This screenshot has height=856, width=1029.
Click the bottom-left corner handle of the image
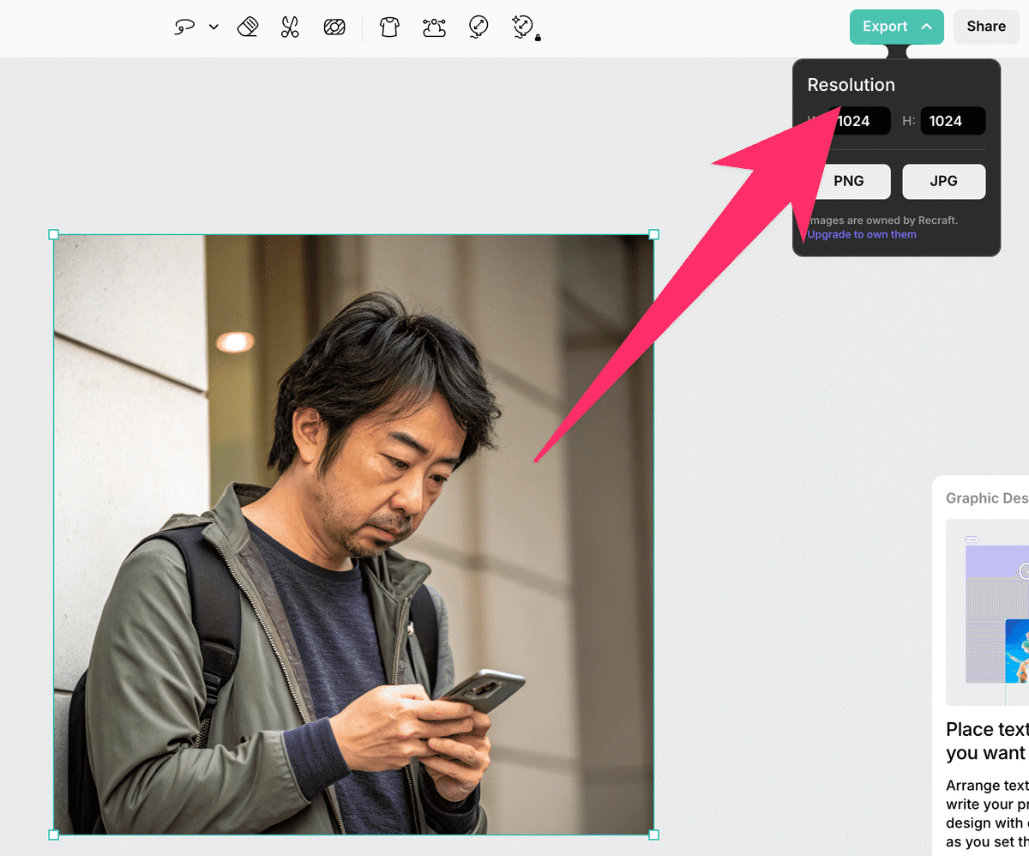coord(53,835)
